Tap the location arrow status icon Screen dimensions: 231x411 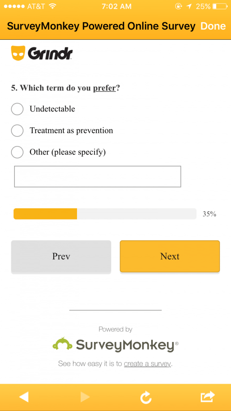(189, 6)
